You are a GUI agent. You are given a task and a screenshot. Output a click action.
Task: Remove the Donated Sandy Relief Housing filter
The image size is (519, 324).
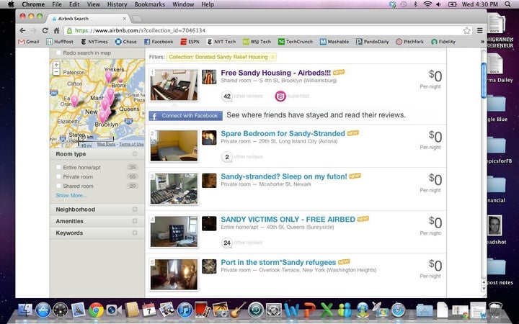coord(272,57)
